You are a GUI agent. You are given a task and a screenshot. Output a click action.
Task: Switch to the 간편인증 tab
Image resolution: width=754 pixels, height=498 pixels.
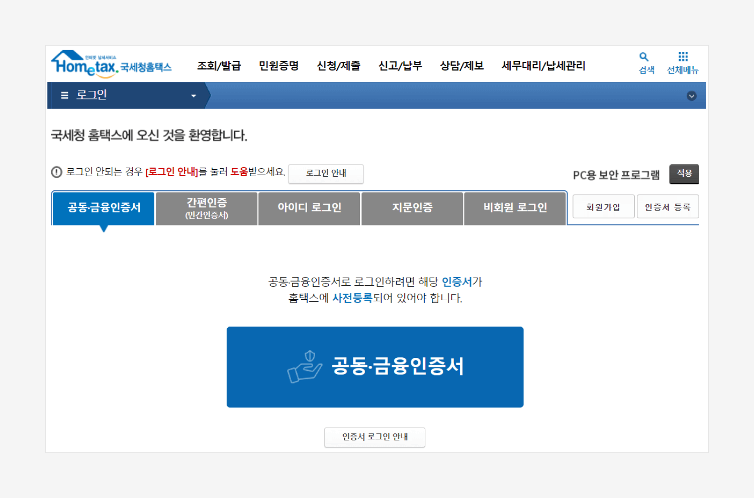point(206,208)
